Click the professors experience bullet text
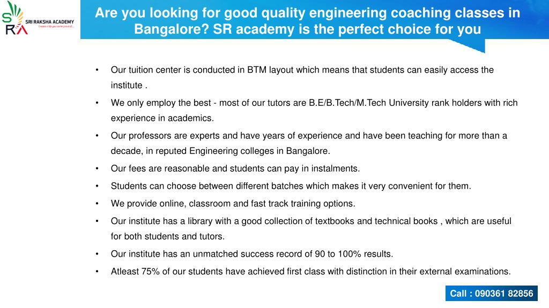The height and width of the screenshot is (308, 549). coord(309,143)
